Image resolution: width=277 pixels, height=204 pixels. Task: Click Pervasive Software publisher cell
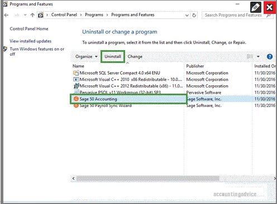pos(203,93)
